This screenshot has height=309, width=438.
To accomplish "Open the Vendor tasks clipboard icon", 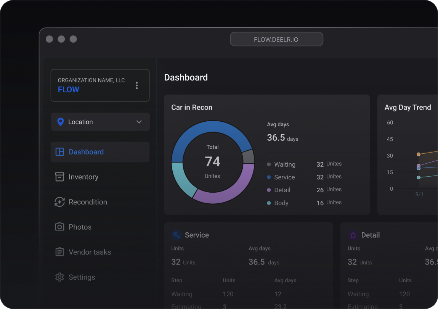I will tap(59, 252).
